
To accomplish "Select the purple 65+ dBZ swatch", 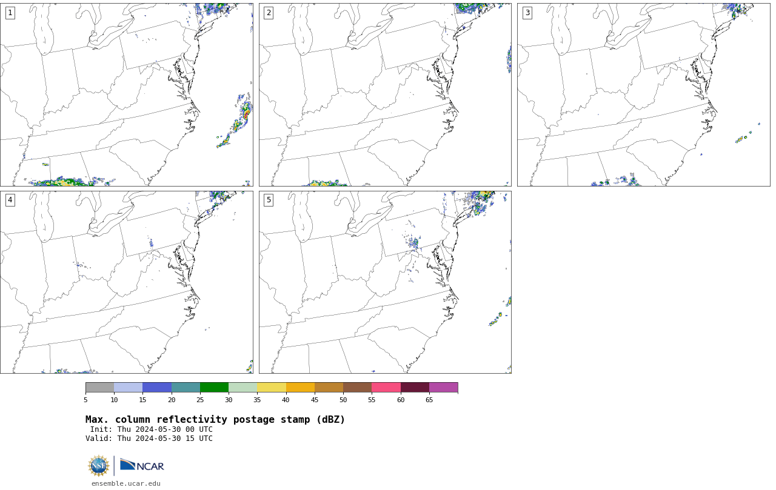I will [x=443, y=388].
